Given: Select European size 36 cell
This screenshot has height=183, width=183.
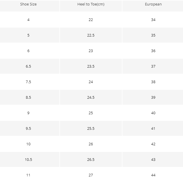Looking at the screenshot, I should pos(153,51).
